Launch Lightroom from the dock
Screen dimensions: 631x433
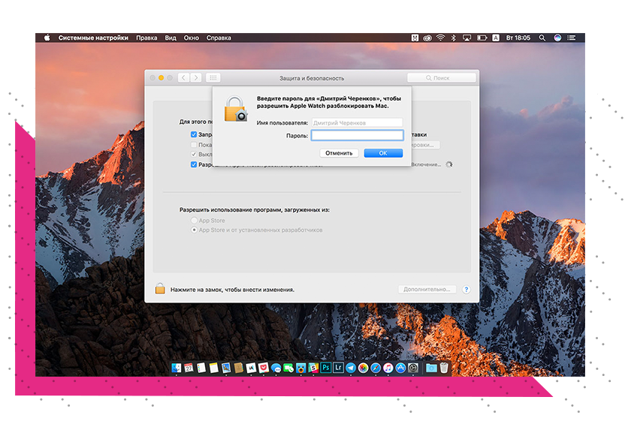coord(338,368)
